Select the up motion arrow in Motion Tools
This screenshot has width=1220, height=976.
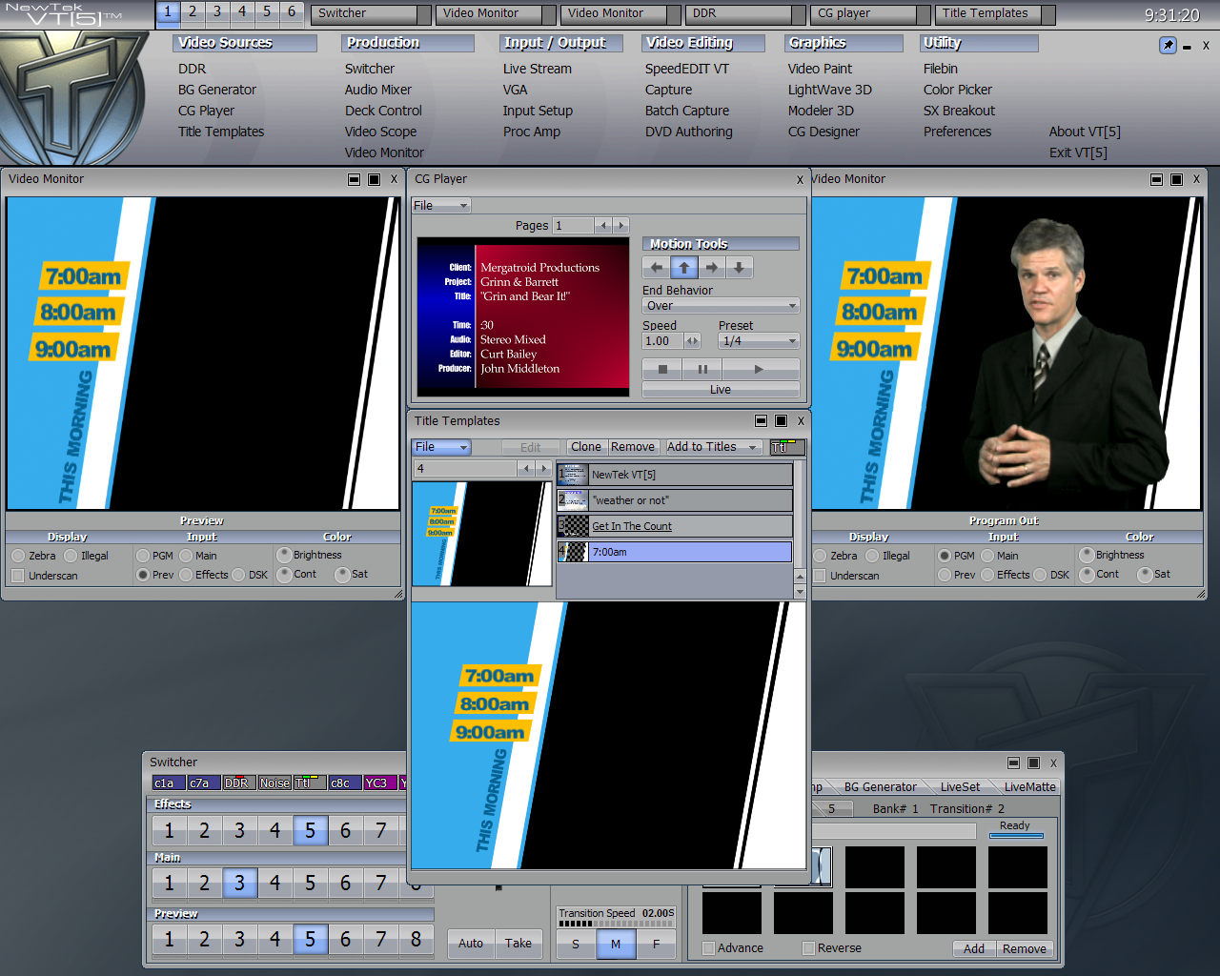(683, 268)
